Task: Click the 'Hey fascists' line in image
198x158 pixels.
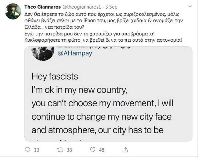Action: coord(55,77)
